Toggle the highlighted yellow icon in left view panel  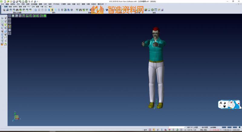[x=10, y=26]
